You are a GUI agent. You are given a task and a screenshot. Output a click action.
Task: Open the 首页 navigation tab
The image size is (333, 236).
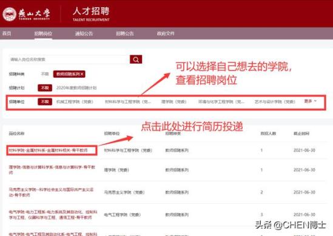click(7, 33)
